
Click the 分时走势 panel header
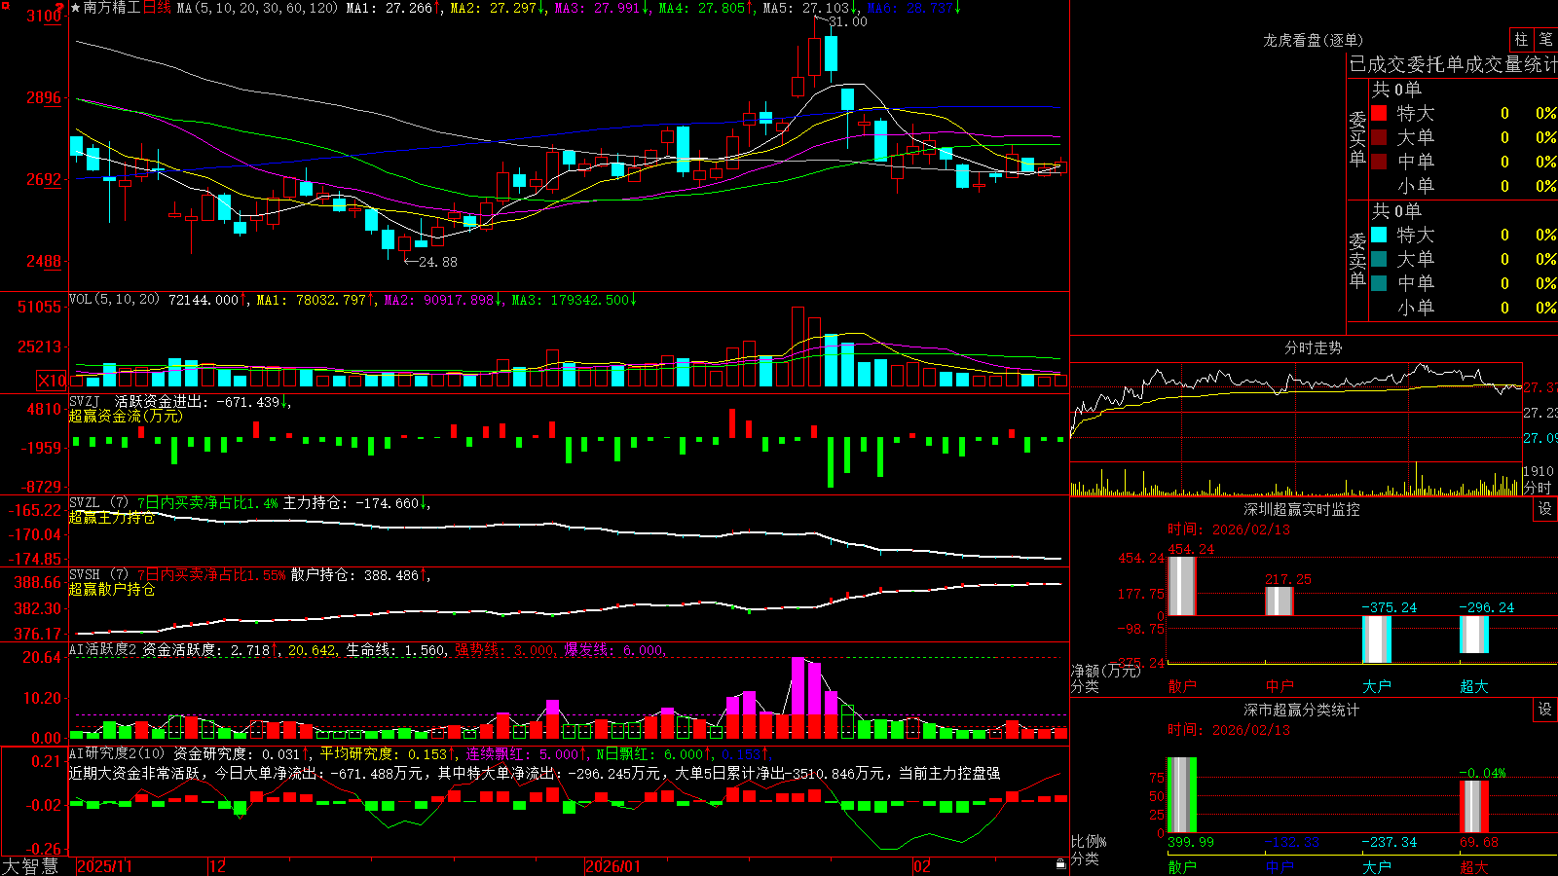(x=1313, y=347)
